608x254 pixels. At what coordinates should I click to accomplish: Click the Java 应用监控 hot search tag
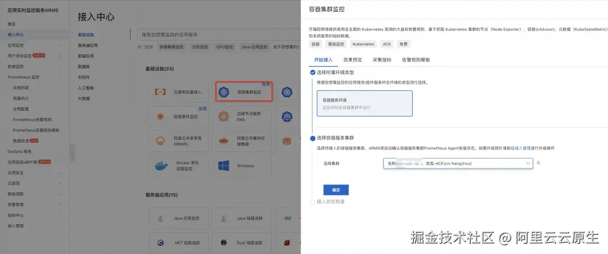255,47
